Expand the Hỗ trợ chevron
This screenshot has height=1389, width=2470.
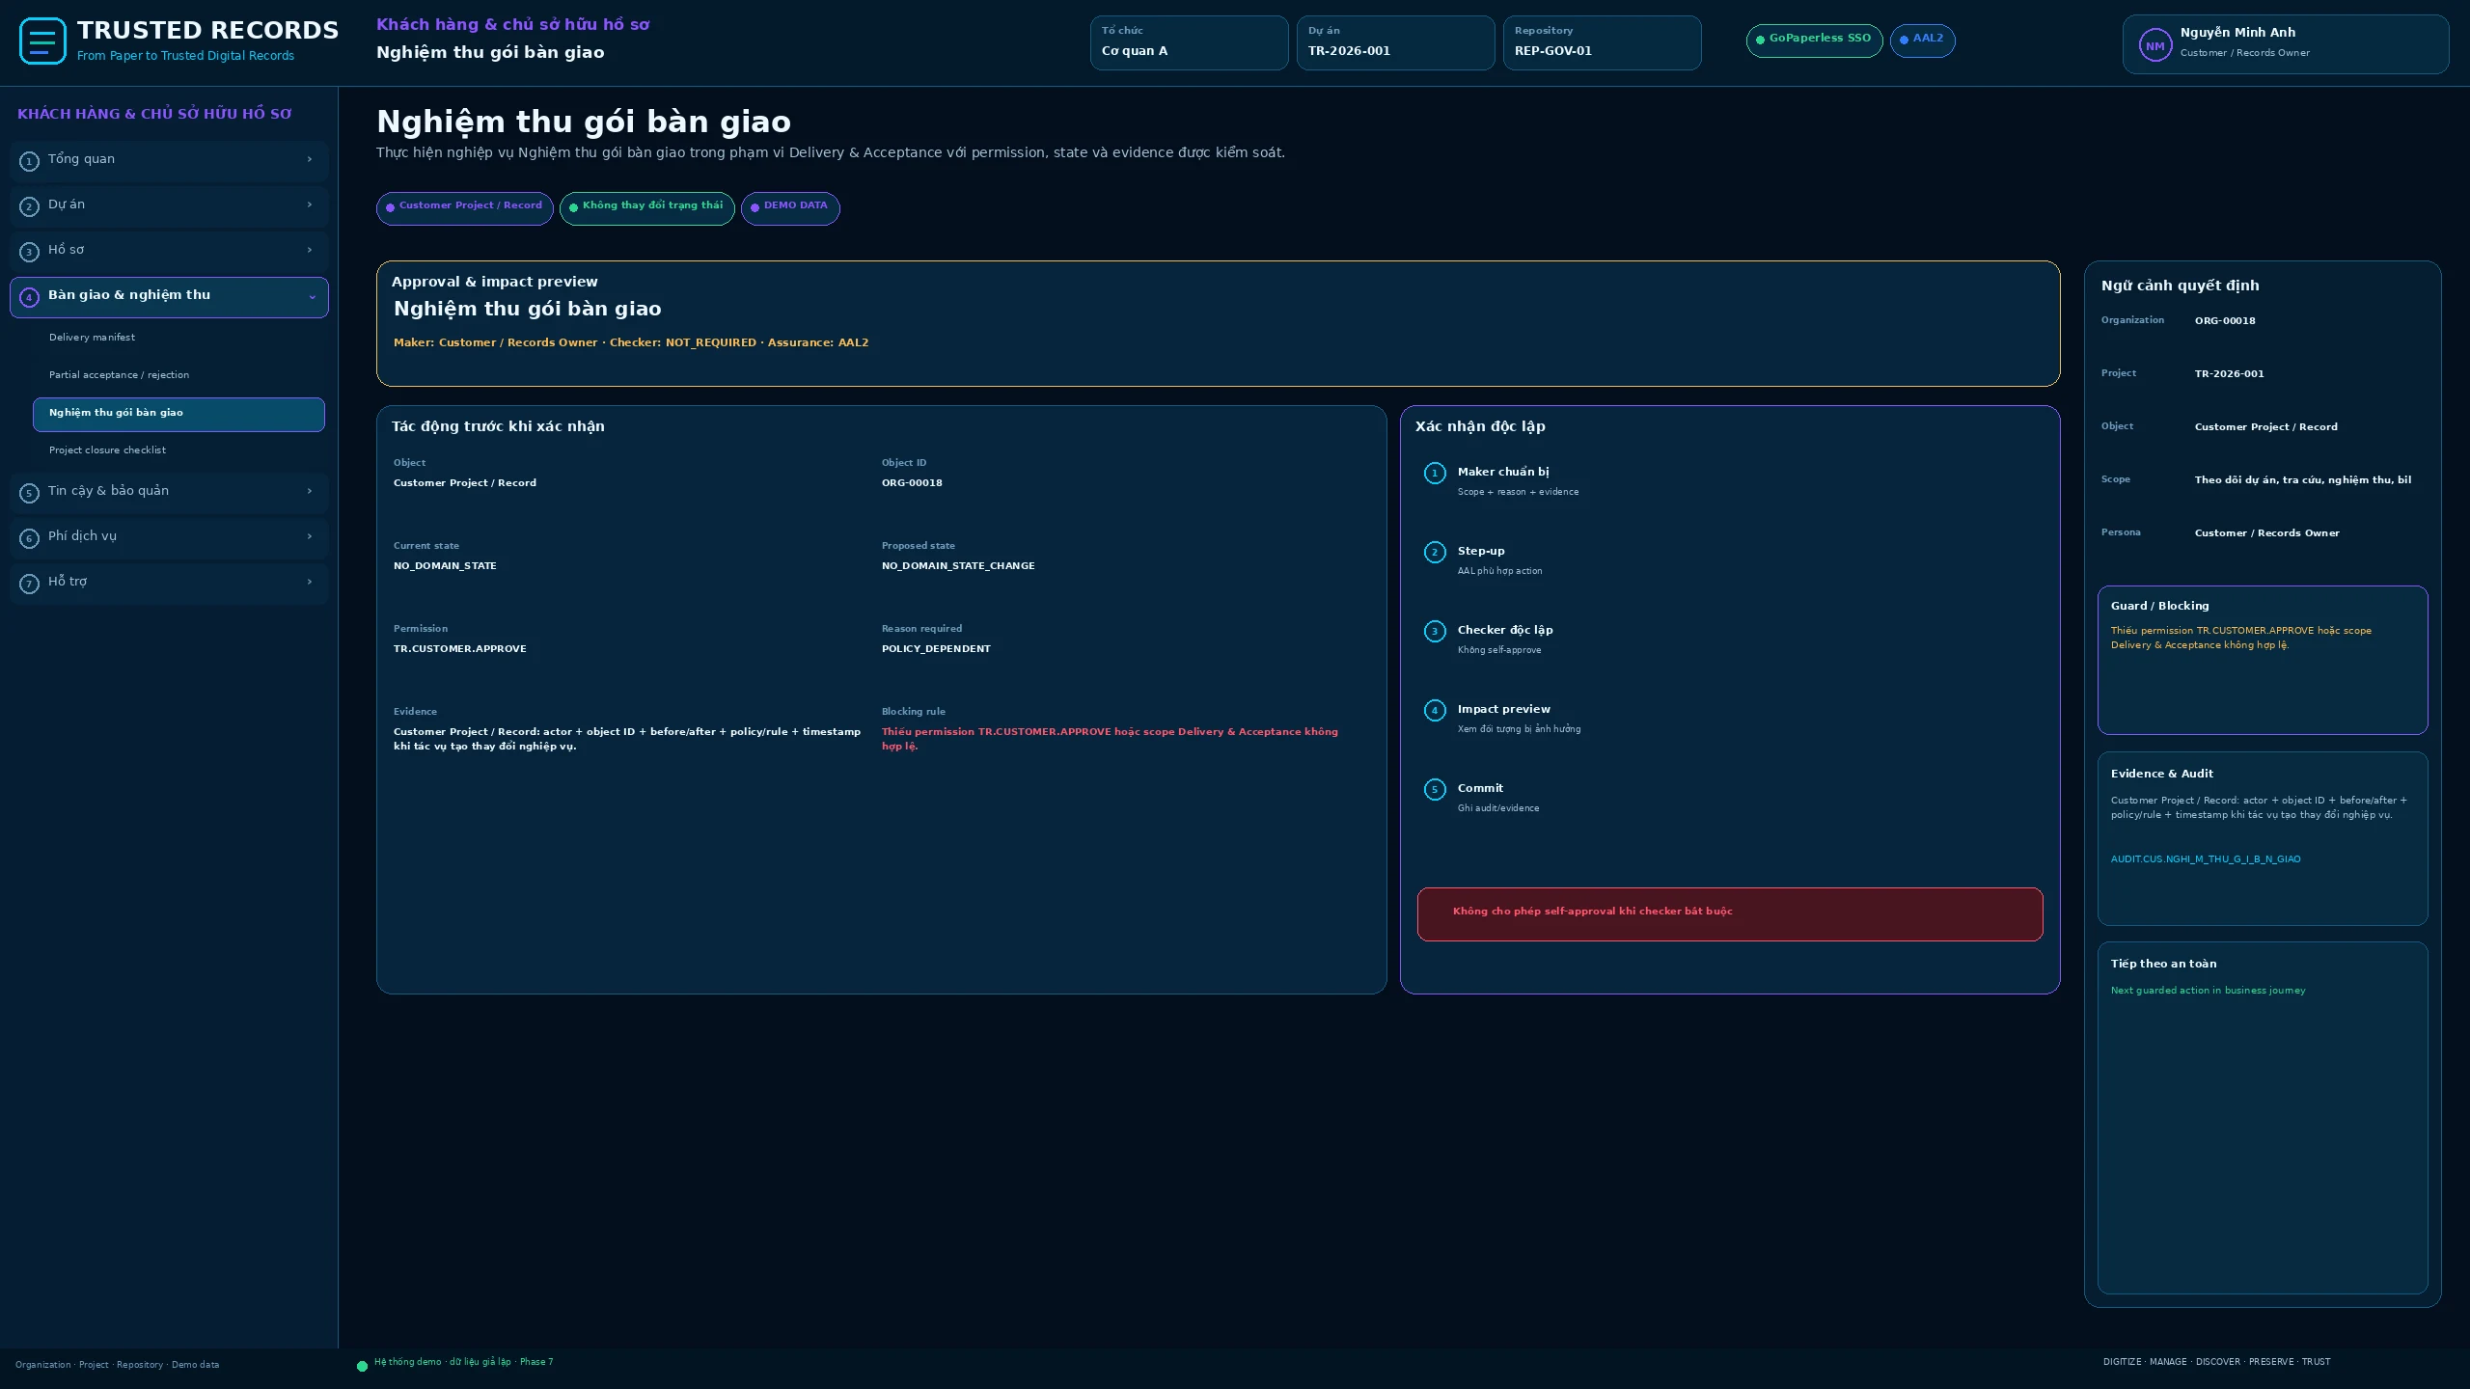pyautogui.click(x=310, y=582)
